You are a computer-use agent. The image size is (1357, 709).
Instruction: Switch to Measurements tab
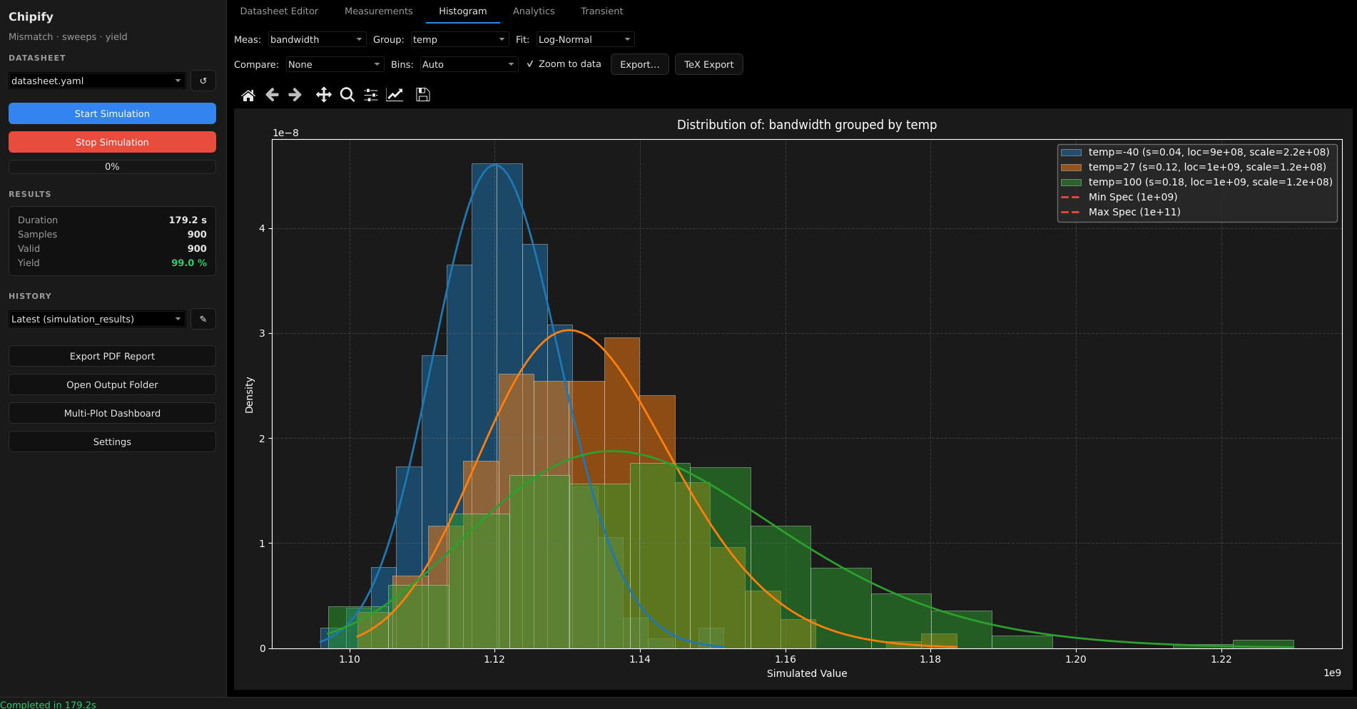pos(378,11)
